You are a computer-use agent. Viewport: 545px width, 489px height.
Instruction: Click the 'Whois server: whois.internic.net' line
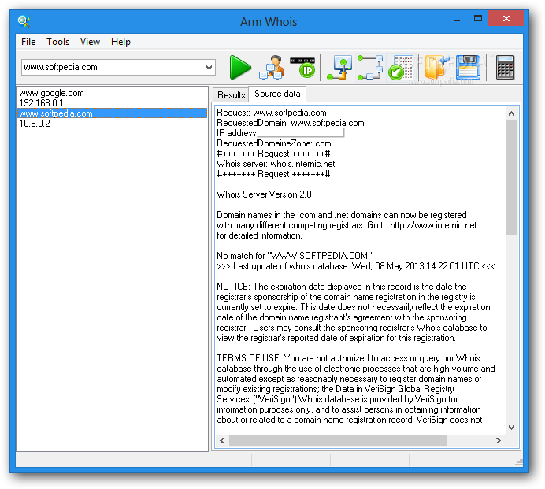(276, 164)
